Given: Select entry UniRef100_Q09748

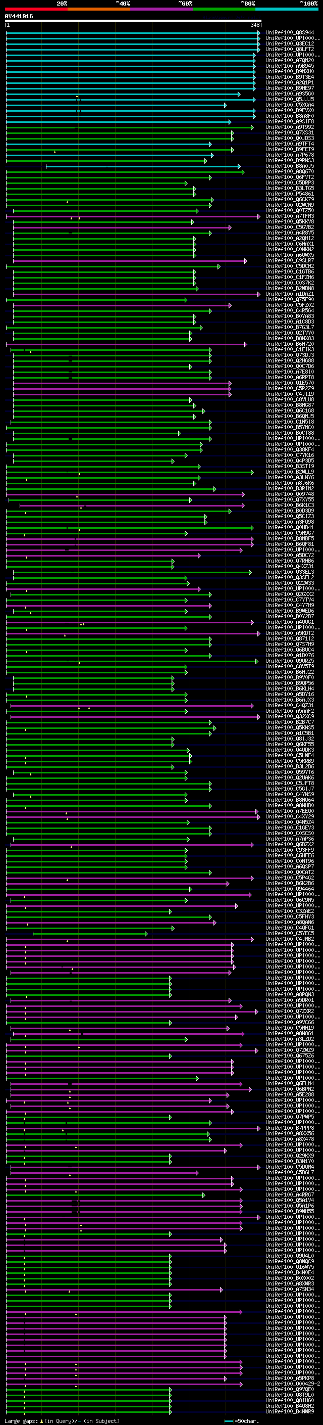Looking at the screenshot, I should [290, 494].
